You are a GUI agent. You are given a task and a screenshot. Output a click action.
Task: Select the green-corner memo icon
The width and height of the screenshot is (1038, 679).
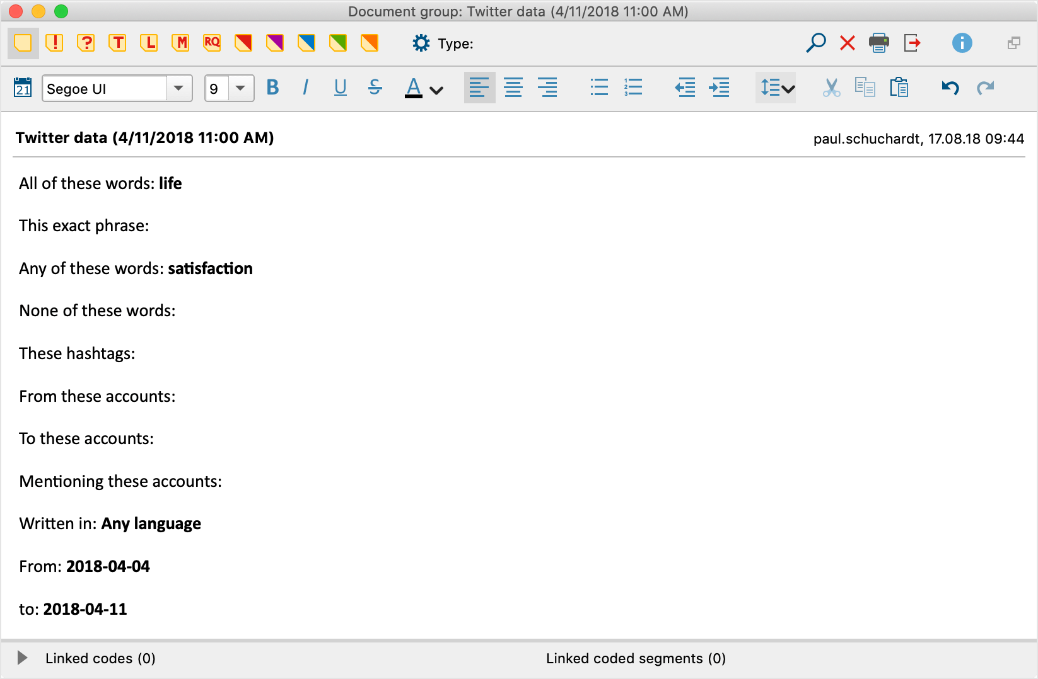click(338, 43)
